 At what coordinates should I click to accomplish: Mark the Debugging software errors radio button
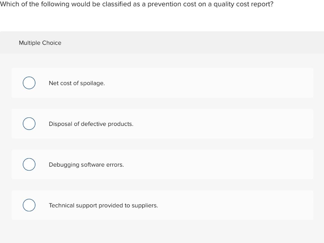pos(29,164)
